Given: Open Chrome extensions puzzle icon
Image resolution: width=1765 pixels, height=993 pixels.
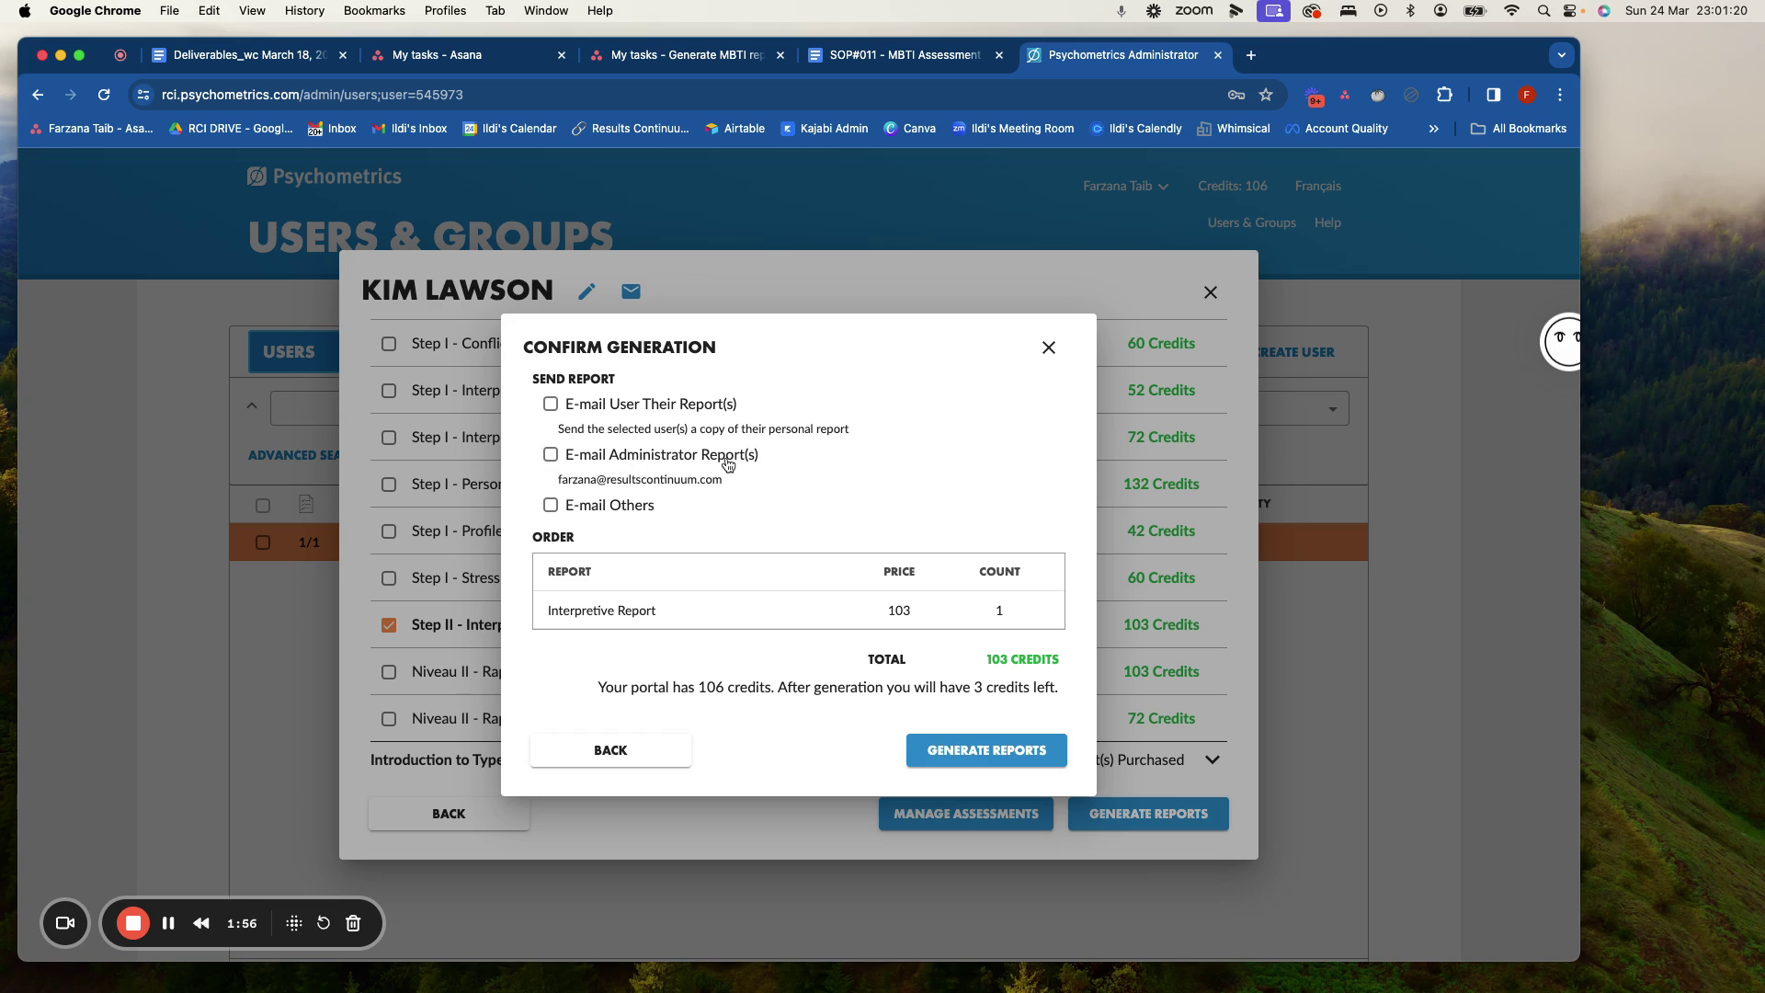Looking at the screenshot, I should (x=1444, y=95).
